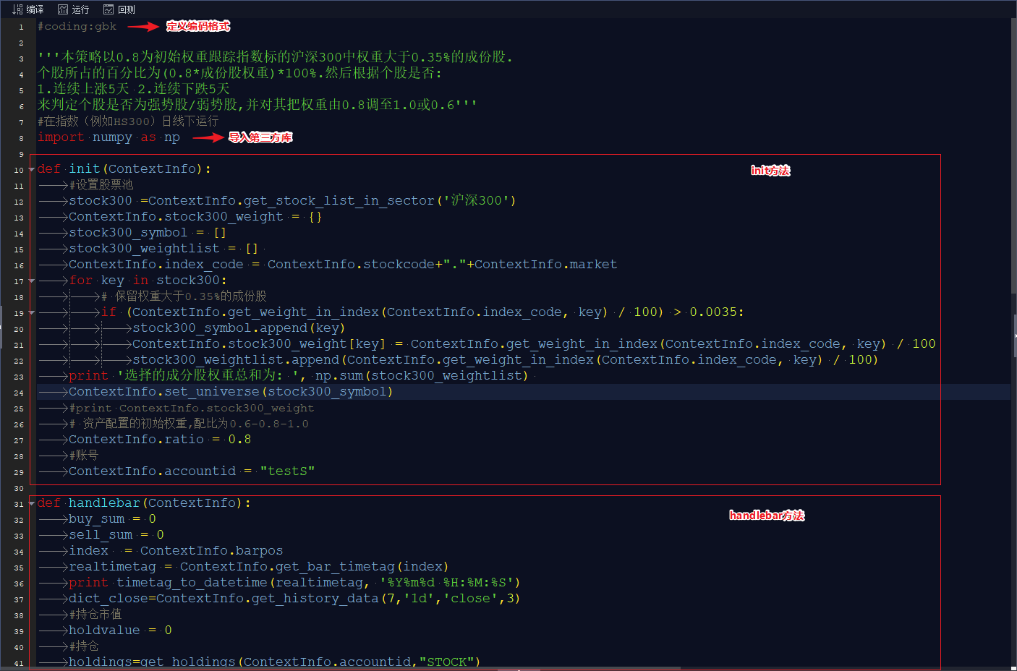Click line number 24 in the gutter
Viewport: 1017px width, 671px height.
point(19,393)
